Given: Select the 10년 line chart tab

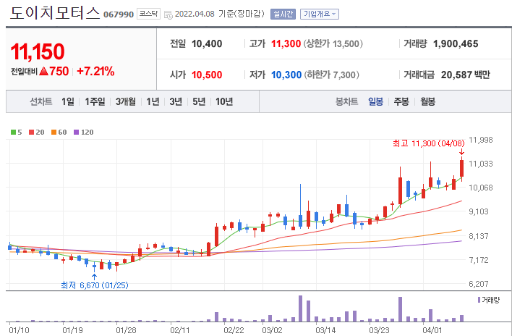Looking at the screenshot, I should (224, 101).
